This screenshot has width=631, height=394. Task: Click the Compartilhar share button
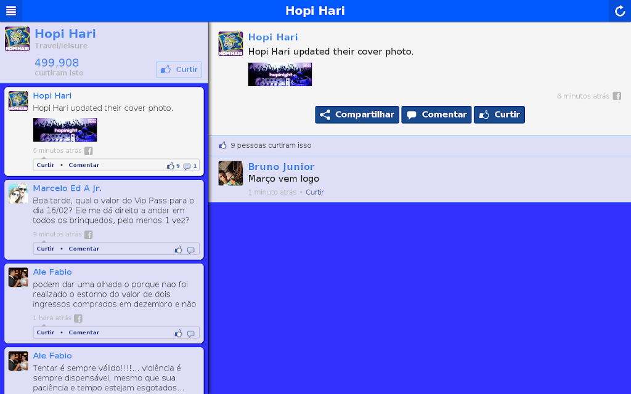click(357, 115)
